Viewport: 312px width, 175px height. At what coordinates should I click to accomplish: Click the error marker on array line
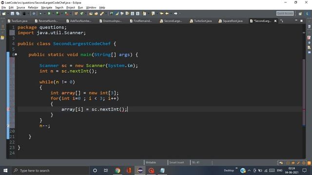(8, 109)
